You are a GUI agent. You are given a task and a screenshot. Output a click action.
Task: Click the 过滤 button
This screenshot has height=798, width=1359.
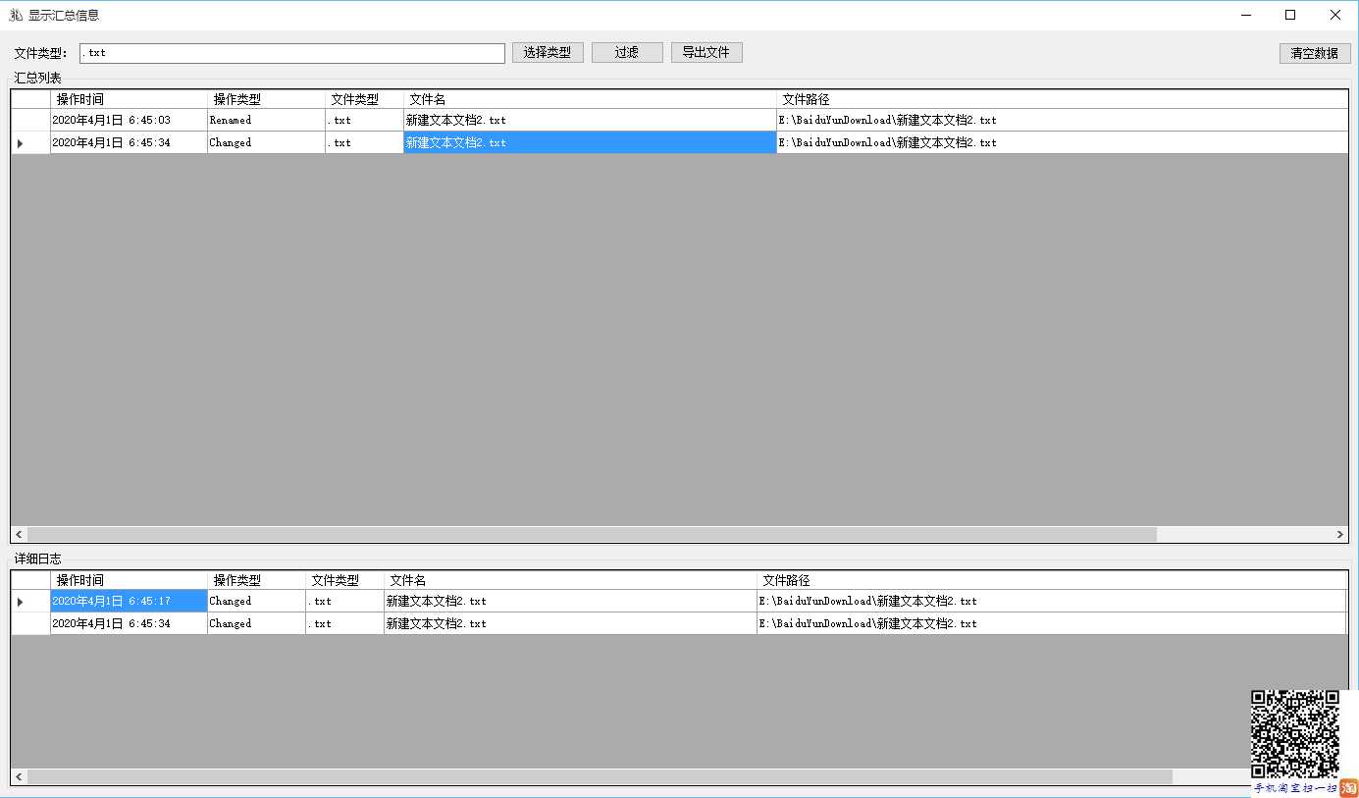(627, 53)
